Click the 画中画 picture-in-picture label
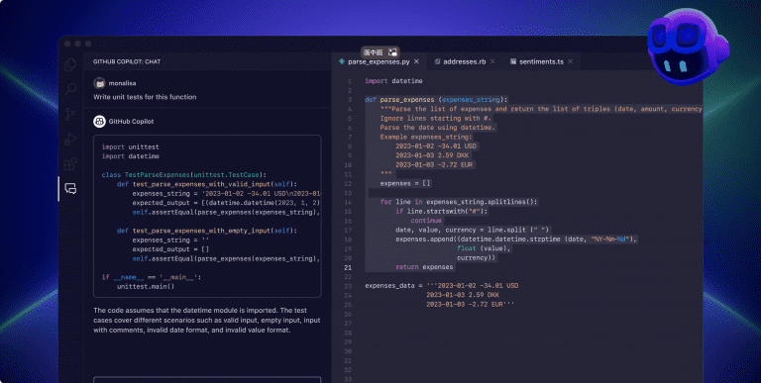 coord(374,52)
